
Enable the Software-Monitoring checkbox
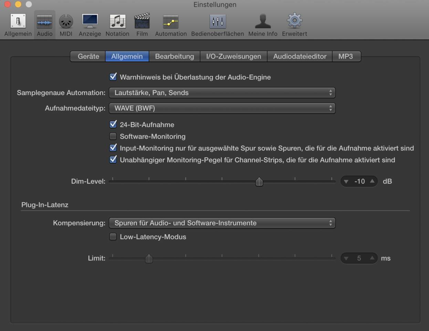tap(113, 136)
